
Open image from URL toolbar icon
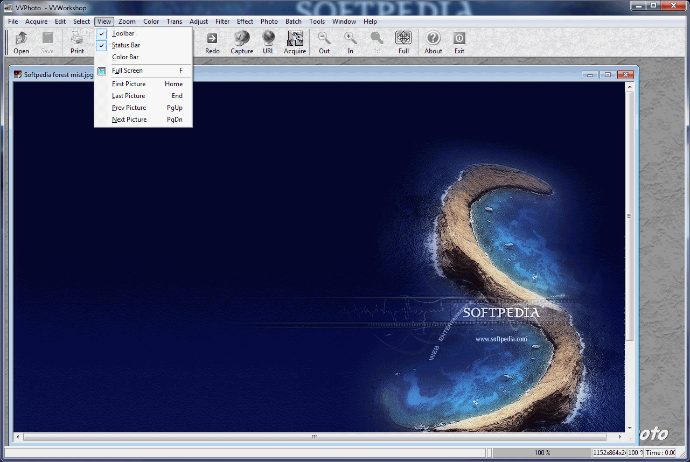(268, 43)
